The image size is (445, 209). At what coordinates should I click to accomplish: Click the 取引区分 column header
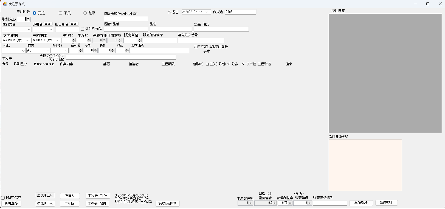[21, 64]
